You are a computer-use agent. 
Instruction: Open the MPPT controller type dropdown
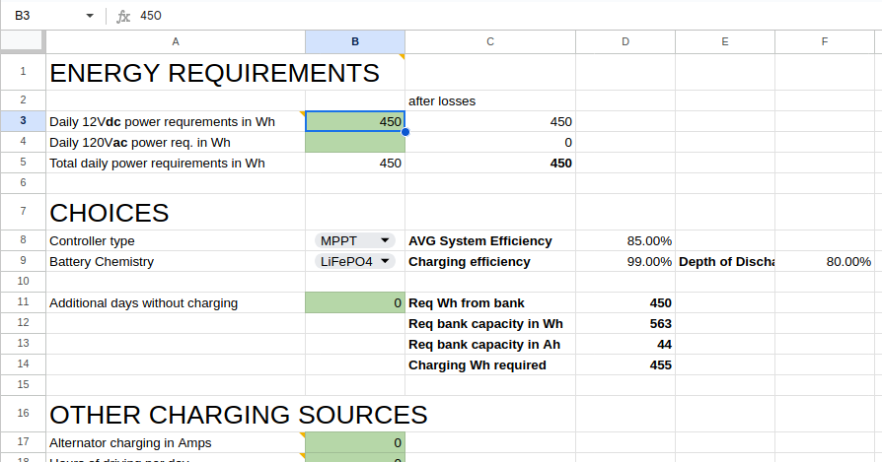pyautogui.click(x=355, y=240)
